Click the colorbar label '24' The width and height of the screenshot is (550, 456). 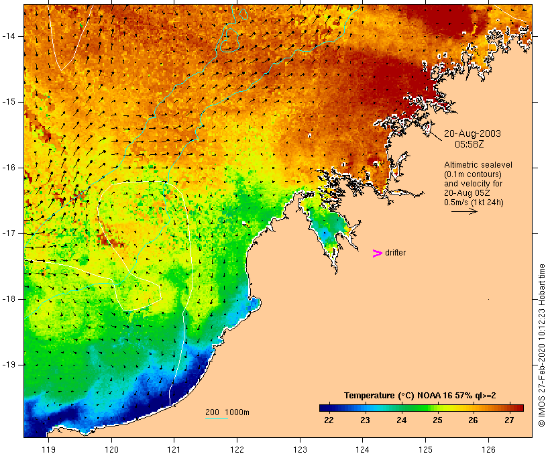(x=401, y=420)
